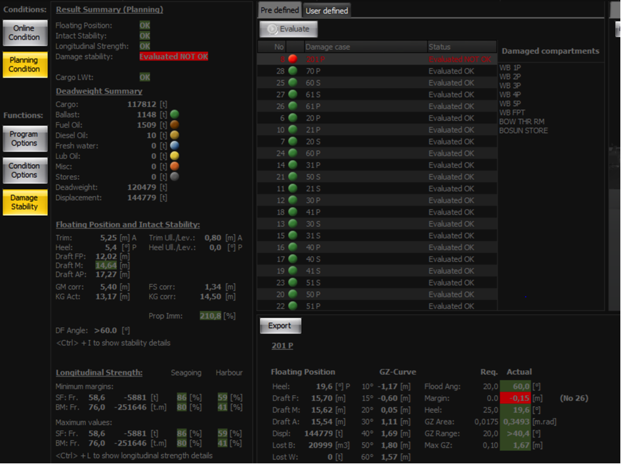This screenshot has height=464, width=621.
Task: Click the brown Fuel Oil indicator ball
Action: coord(175,125)
